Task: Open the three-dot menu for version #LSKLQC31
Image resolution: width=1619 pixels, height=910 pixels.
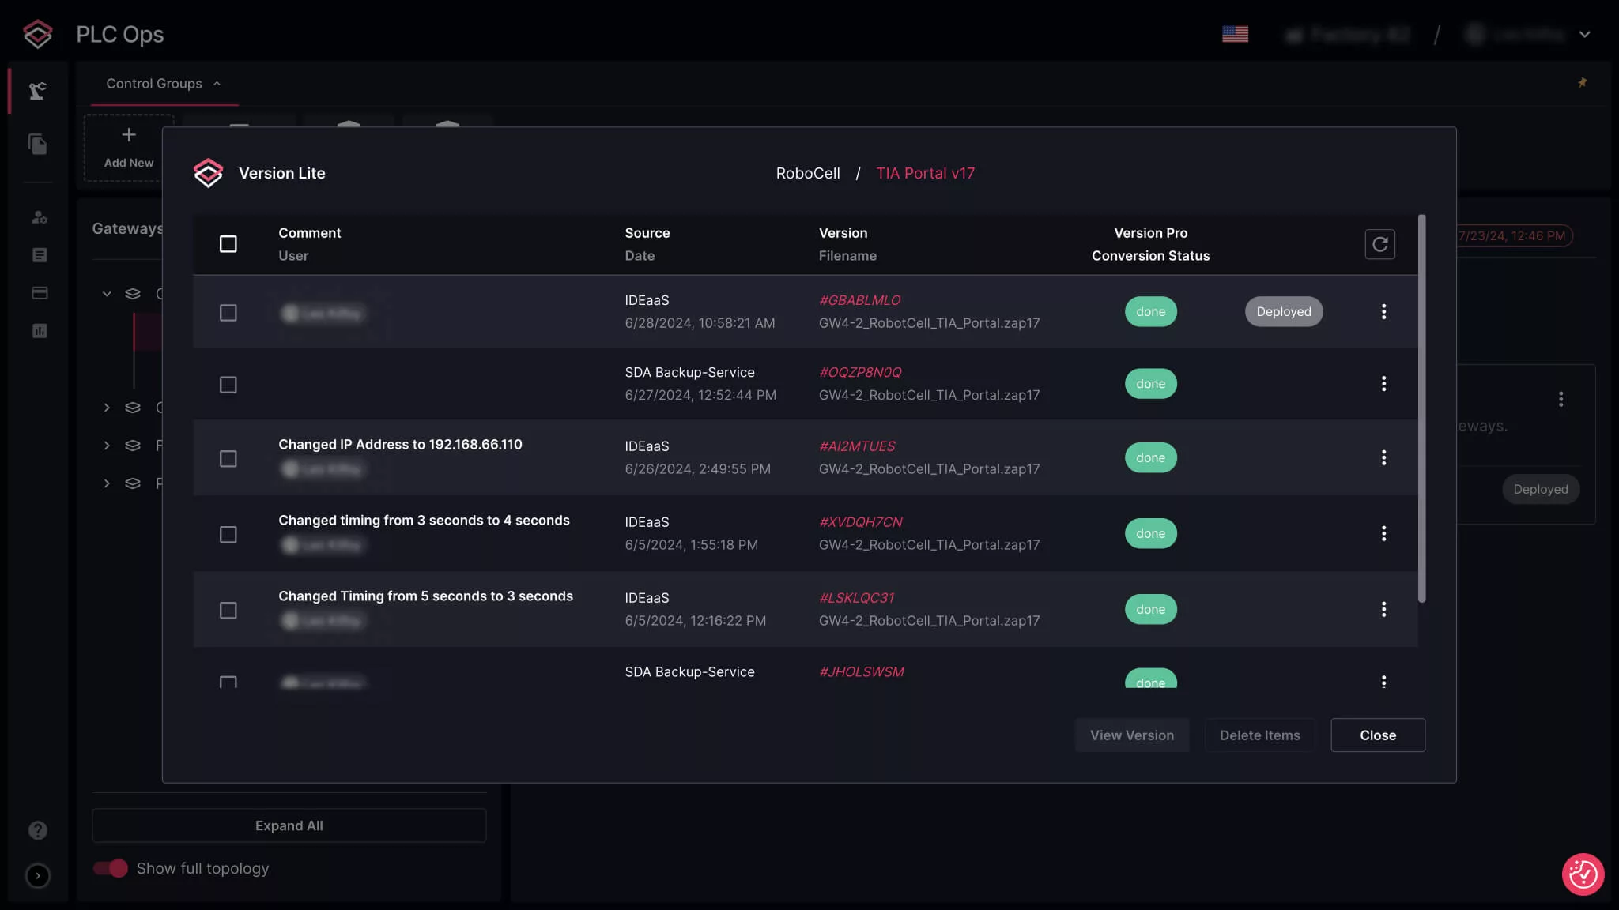Action: click(1383, 610)
